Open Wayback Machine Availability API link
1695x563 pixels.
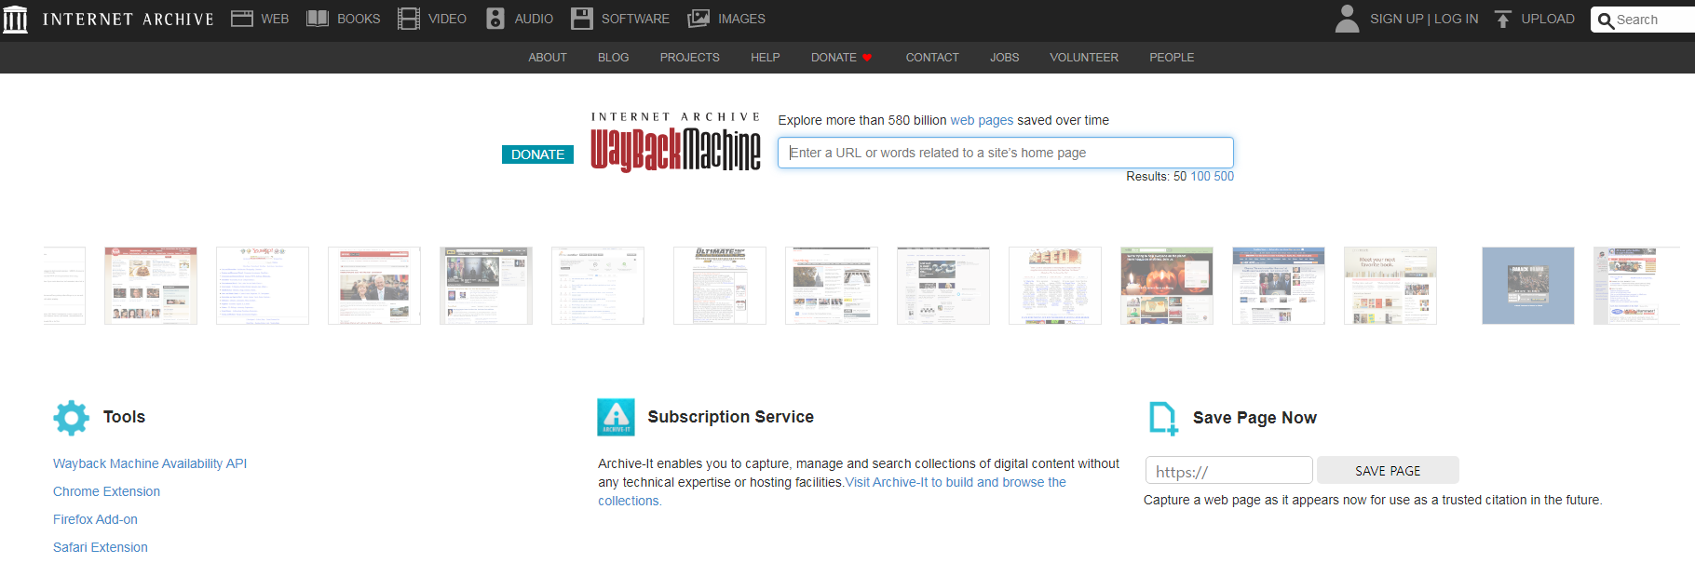pyautogui.click(x=150, y=463)
